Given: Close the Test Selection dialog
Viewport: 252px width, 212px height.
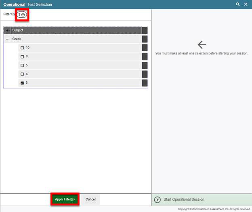Looking at the screenshot, I should [246, 4].
